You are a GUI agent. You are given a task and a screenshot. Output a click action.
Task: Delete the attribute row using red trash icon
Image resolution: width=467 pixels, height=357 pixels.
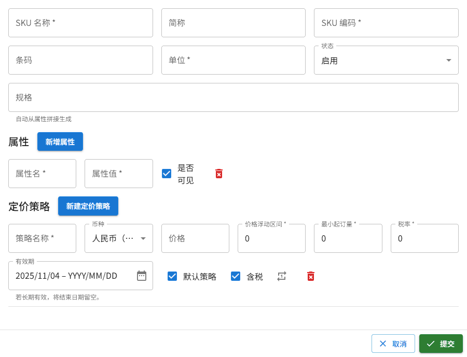point(218,174)
